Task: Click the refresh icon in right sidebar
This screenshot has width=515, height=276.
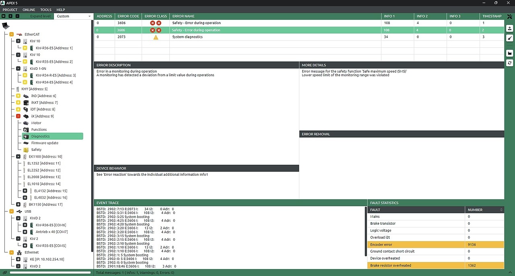Action: [x=510, y=63]
